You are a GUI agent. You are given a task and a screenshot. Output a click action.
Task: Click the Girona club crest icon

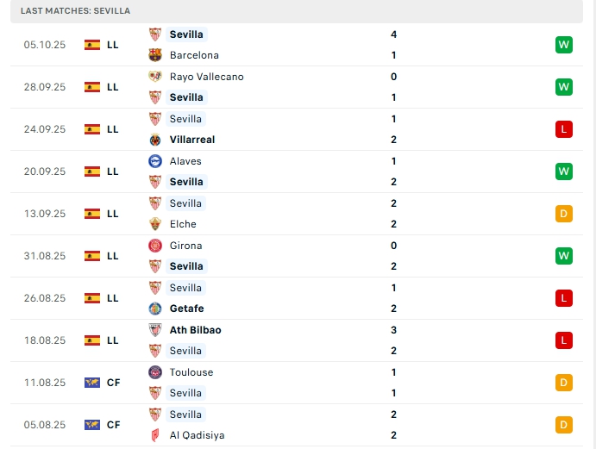[155, 246]
